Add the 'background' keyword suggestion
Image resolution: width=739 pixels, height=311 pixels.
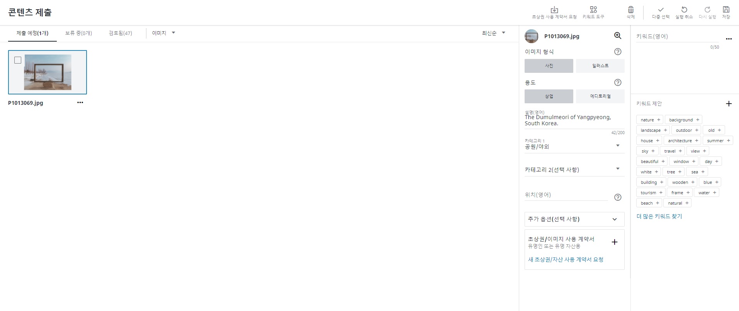(683, 120)
